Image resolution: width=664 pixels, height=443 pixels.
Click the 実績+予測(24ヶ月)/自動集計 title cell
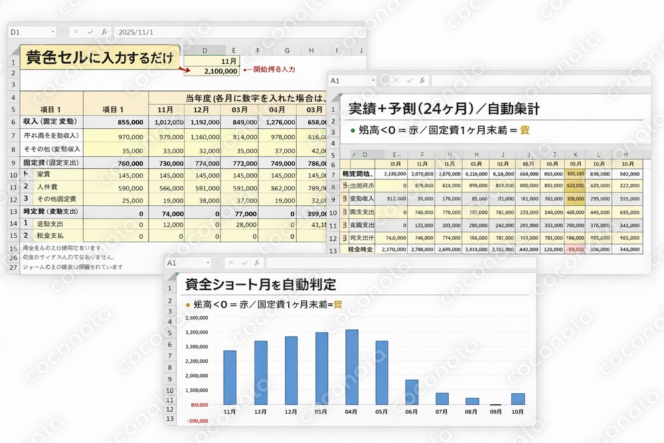pyautogui.click(x=444, y=109)
